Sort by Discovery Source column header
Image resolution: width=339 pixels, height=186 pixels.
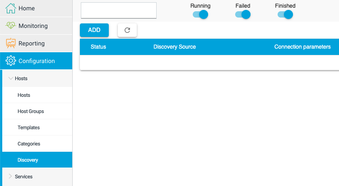pyautogui.click(x=175, y=47)
